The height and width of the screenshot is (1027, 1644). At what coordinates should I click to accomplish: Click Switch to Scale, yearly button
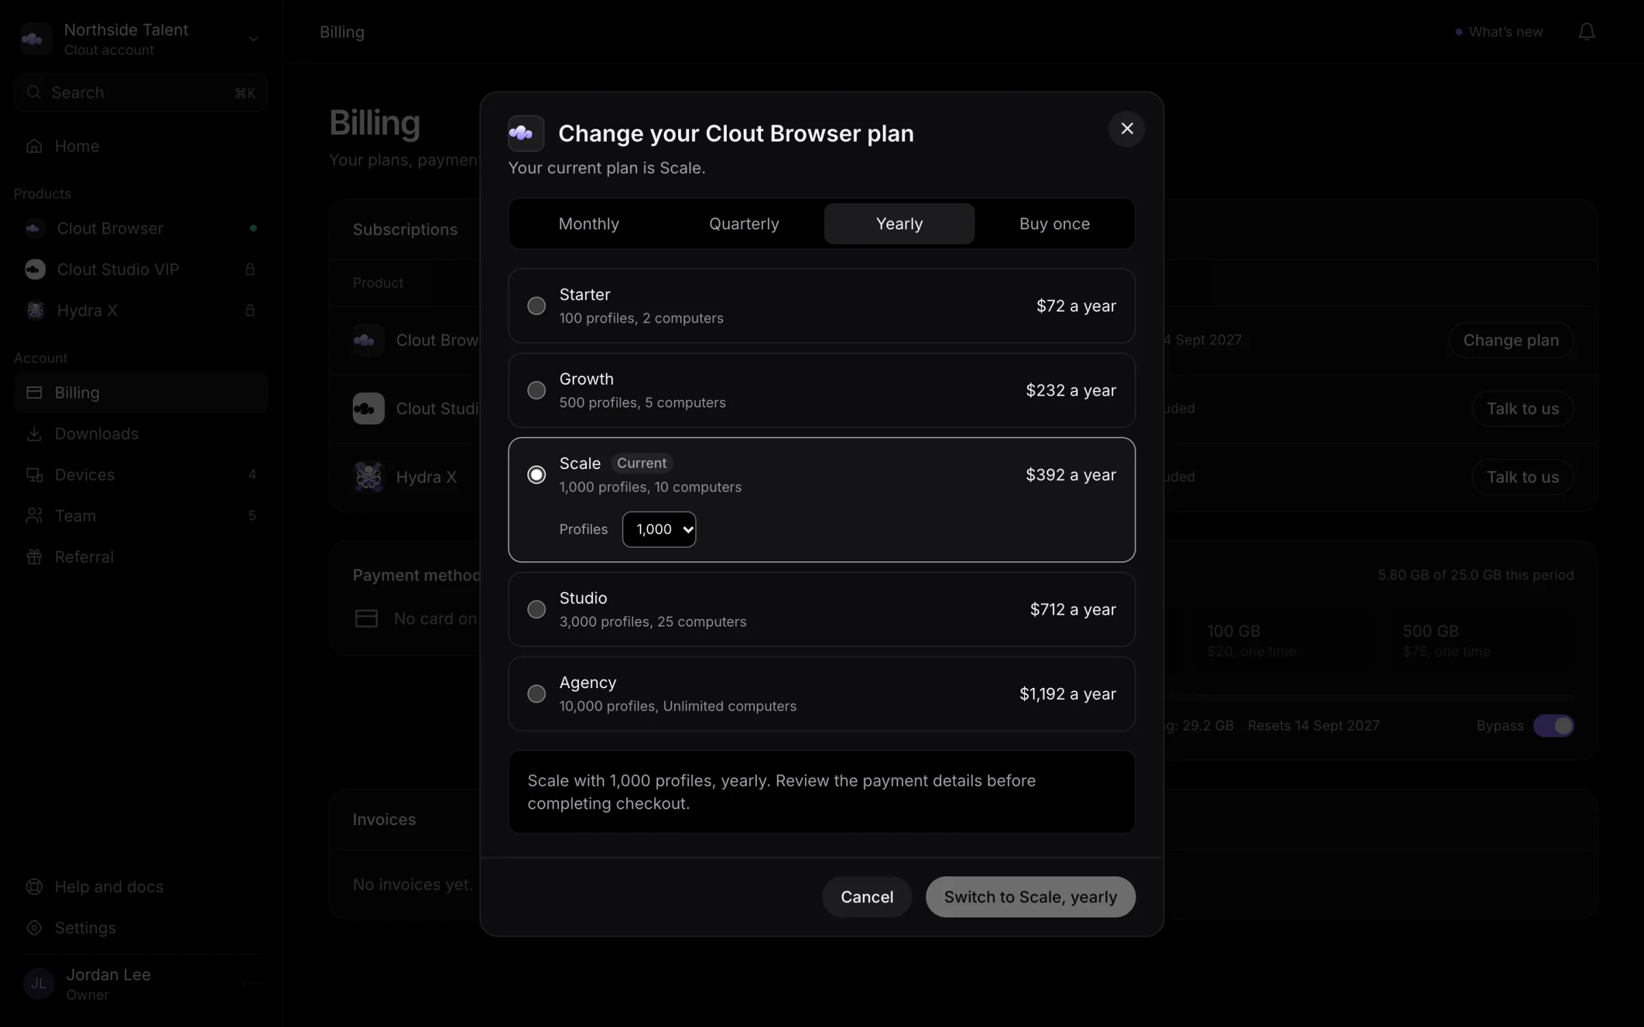click(x=1030, y=897)
